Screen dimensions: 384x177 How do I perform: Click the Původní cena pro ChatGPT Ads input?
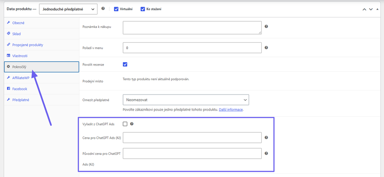click(192, 153)
